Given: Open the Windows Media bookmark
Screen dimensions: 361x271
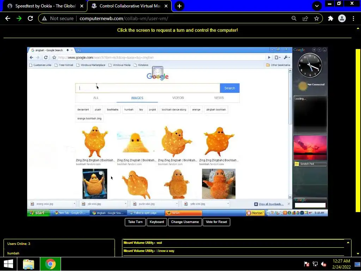Looking at the screenshot, I should [x=120, y=65].
